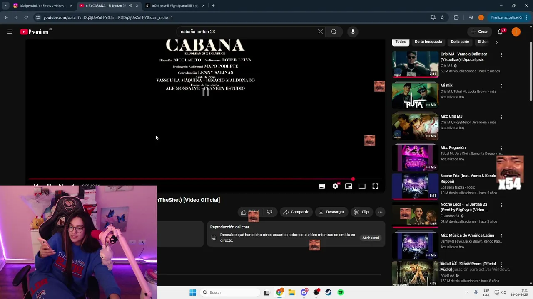The width and height of the screenshot is (533, 299).
Task: Click the Compartir button
Action: point(296,212)
